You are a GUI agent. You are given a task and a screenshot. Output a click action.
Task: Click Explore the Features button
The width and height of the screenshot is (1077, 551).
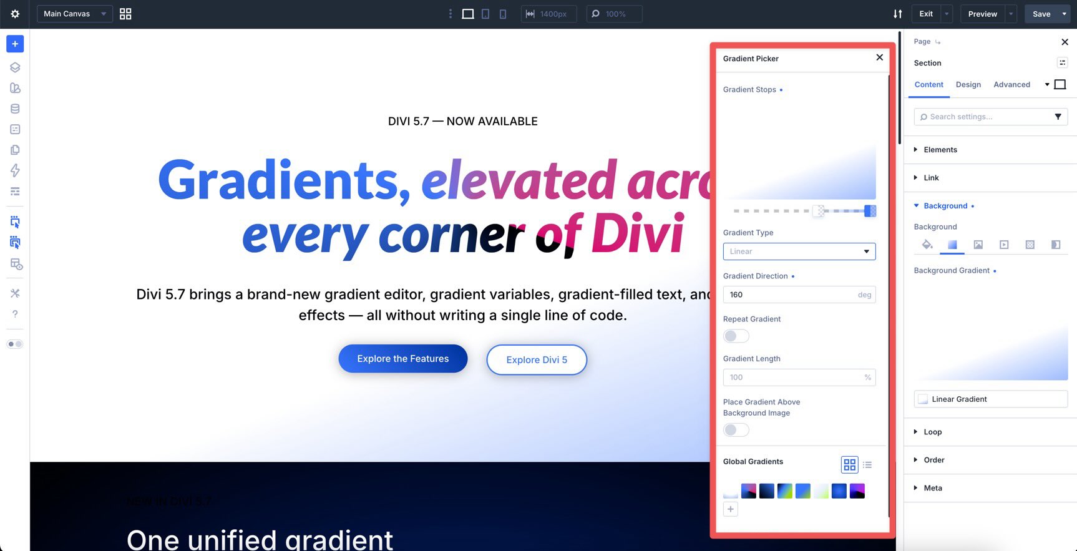402,359
